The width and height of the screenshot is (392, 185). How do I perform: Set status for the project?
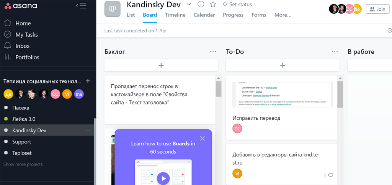237,5
